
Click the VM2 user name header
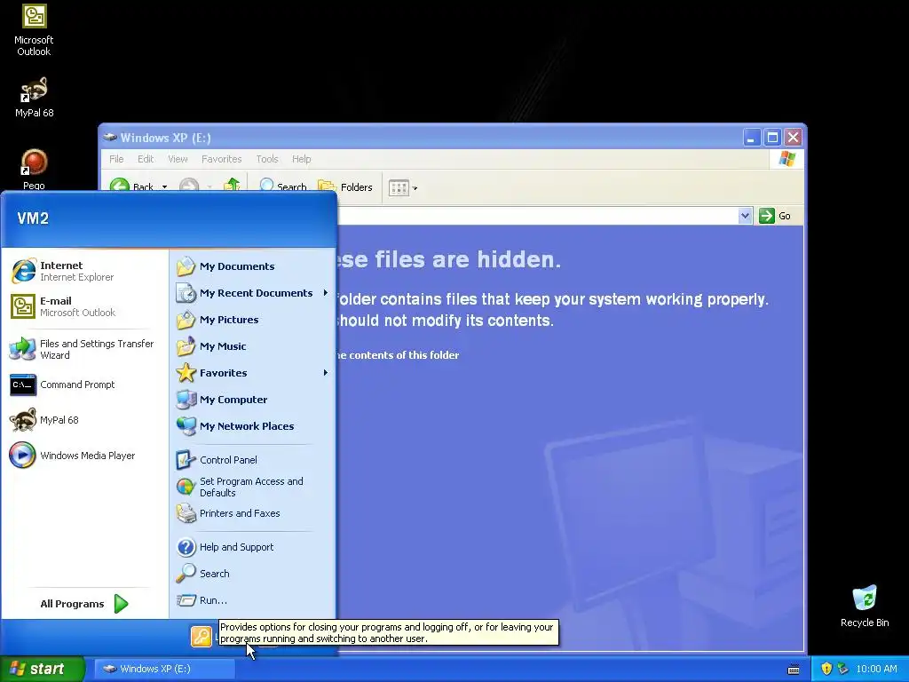tap(33, 218)
